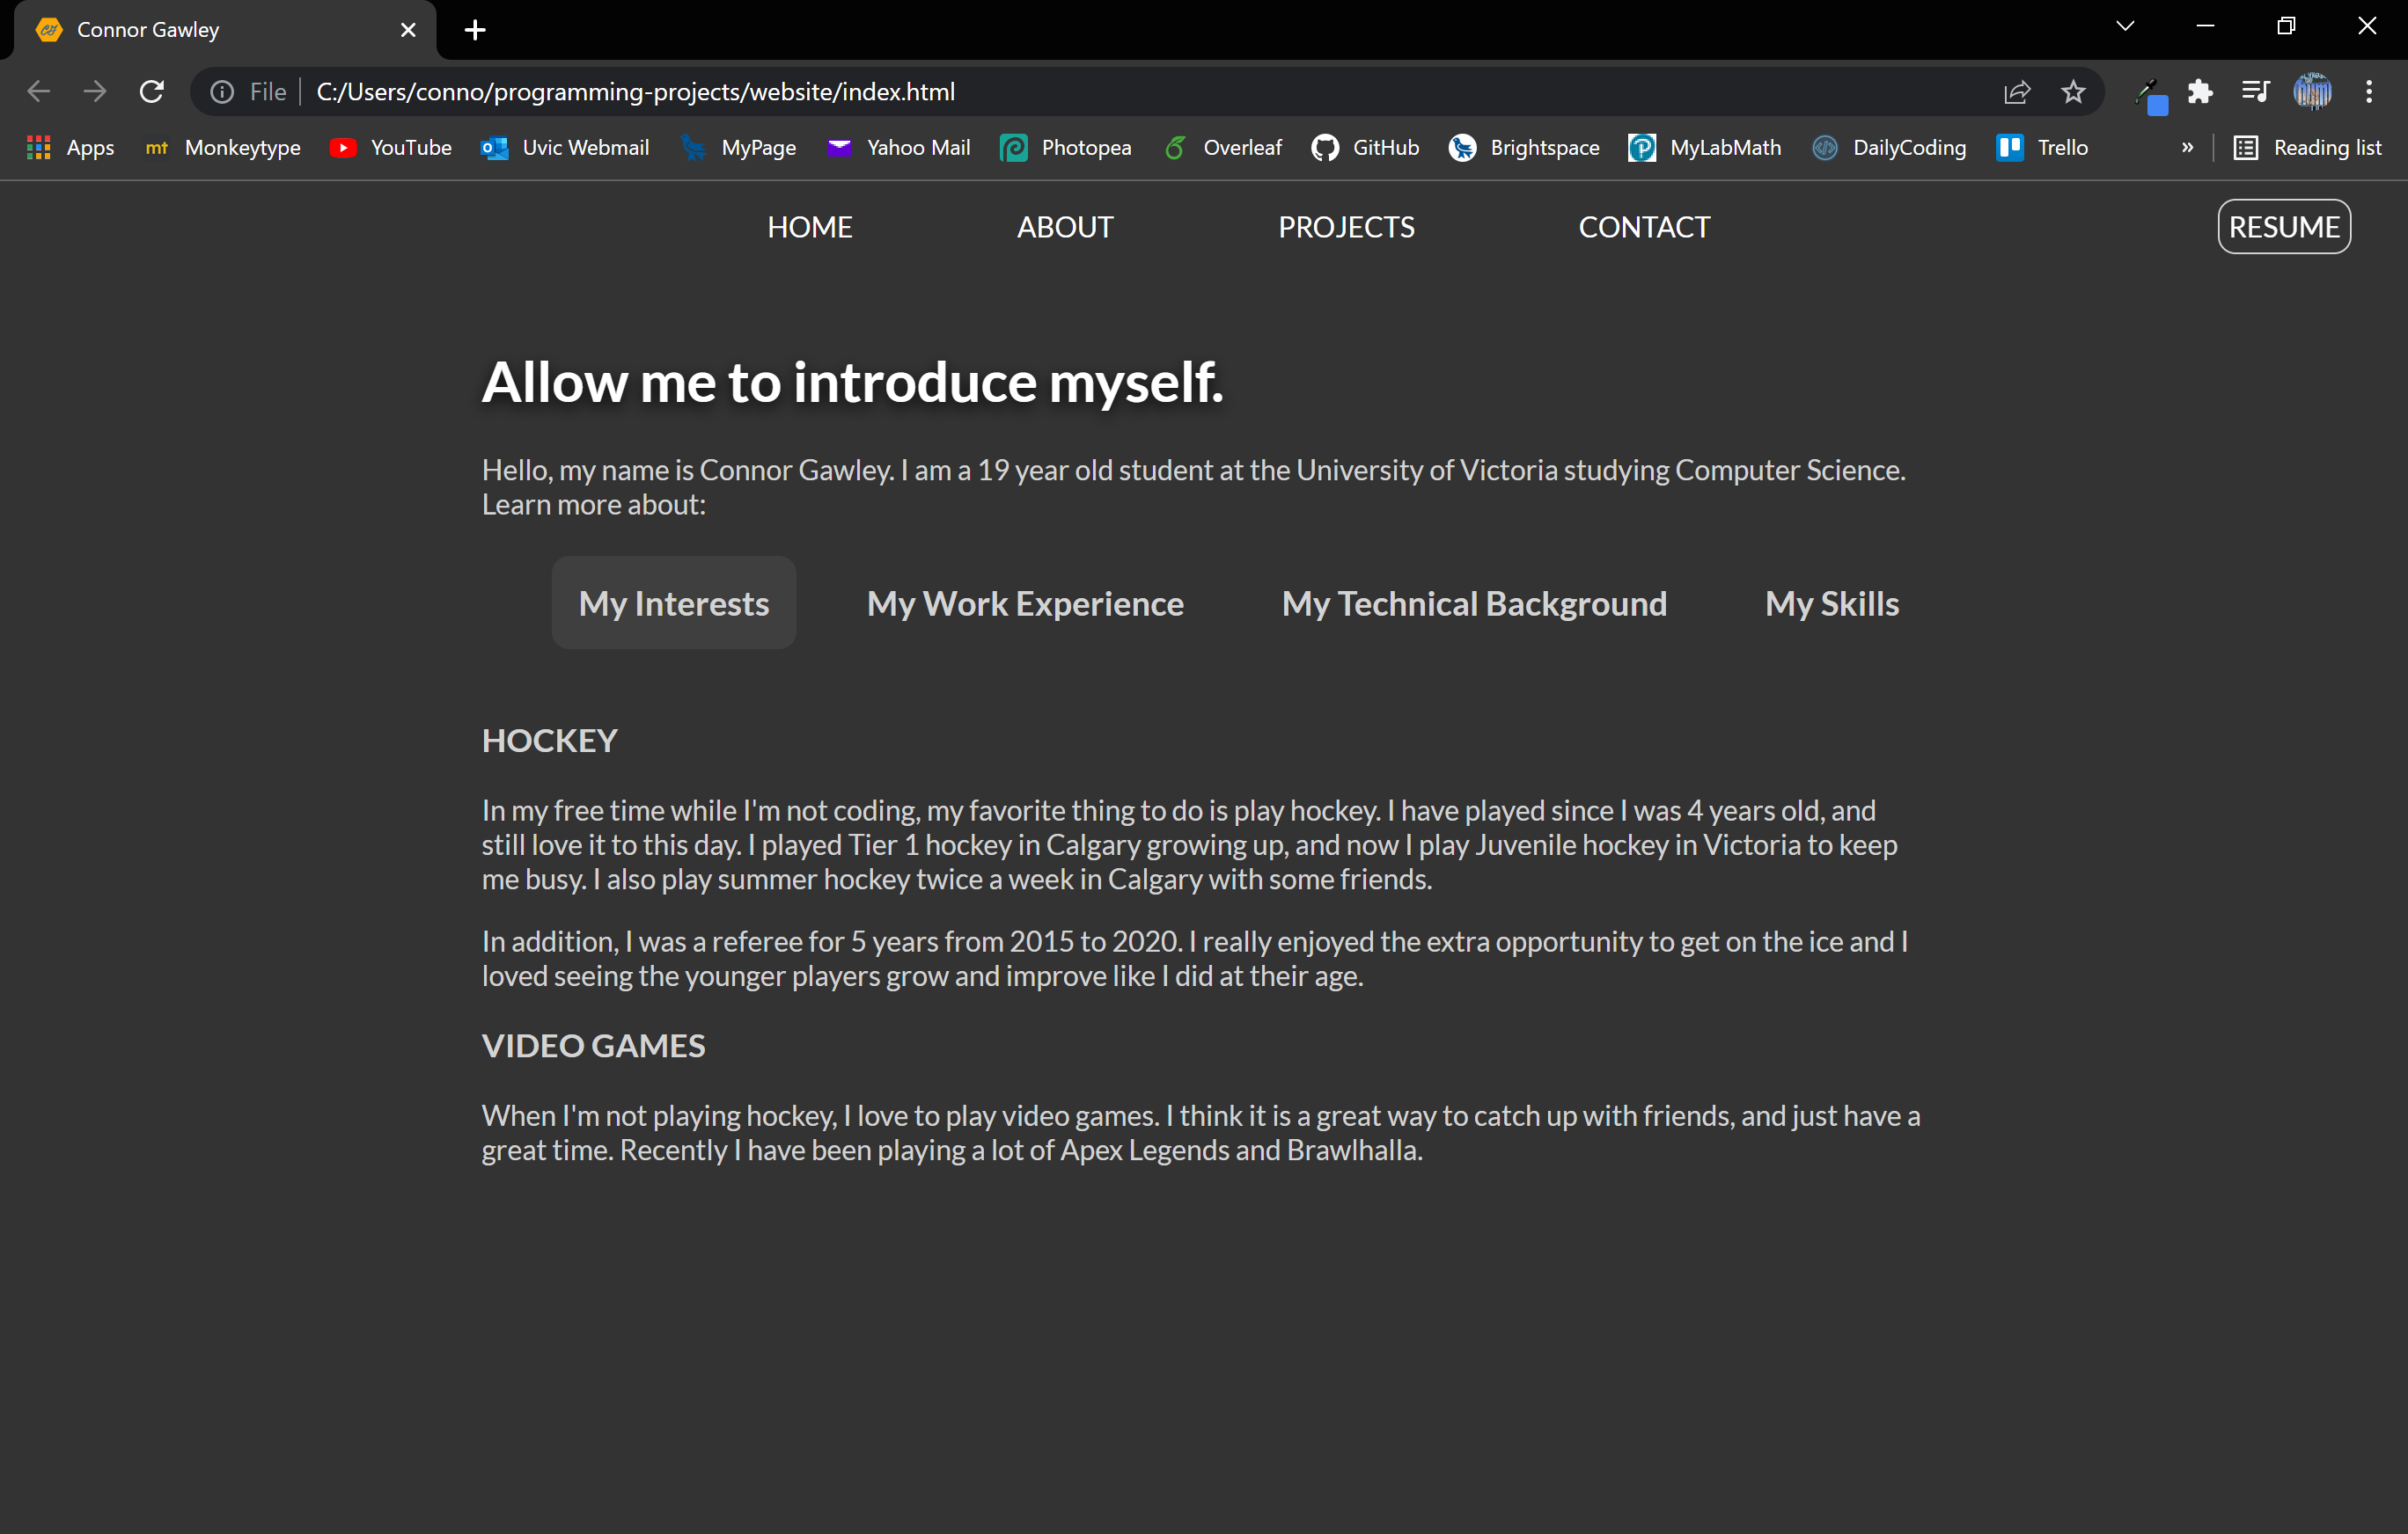
Task: Select the My Interests tab
Action: click(674, 603)
